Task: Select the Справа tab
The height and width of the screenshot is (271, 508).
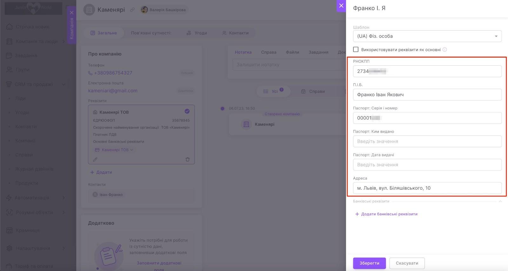Action: pyautogui.click(x=269, y=52)
